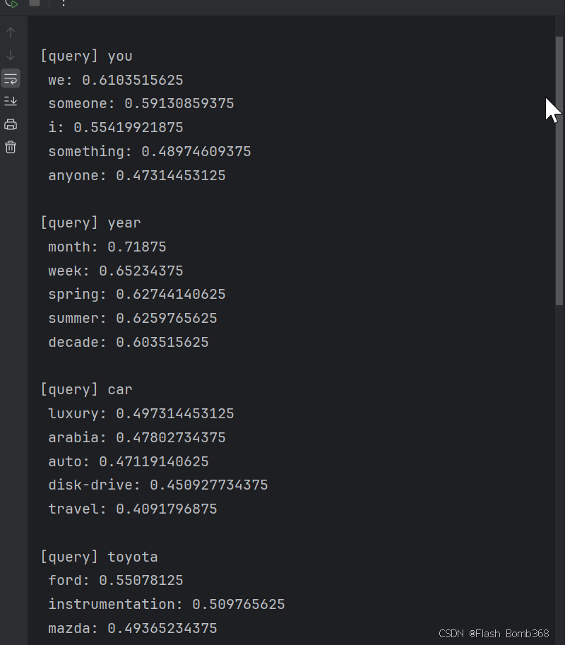The image size is (565, 645).
Task: Go down the stack trace with the down arrow
Action: coord(11,55)
